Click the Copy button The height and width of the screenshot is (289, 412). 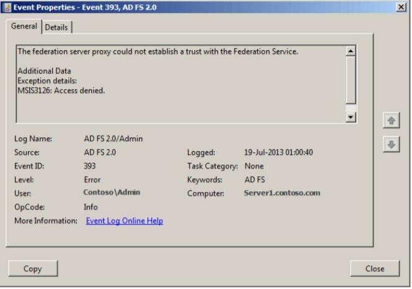point(33,269)
